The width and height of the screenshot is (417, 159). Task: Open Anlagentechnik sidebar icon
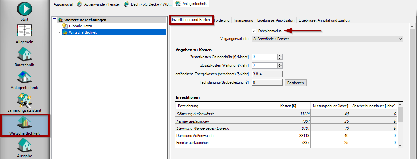(x=25, y=77)
